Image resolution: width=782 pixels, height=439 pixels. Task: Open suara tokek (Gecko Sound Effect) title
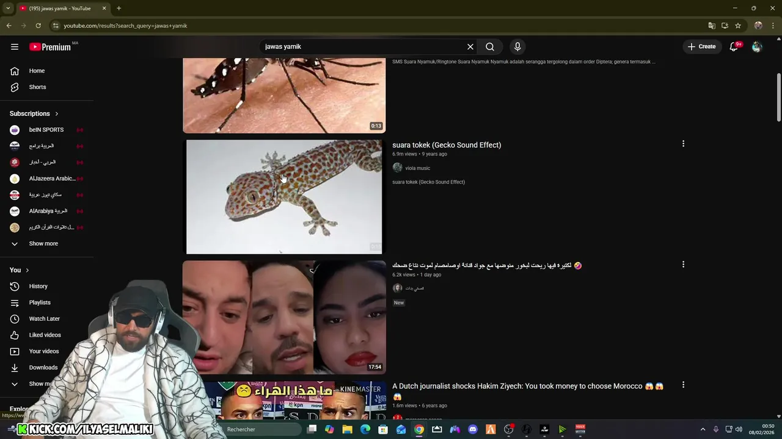point(447,145)
